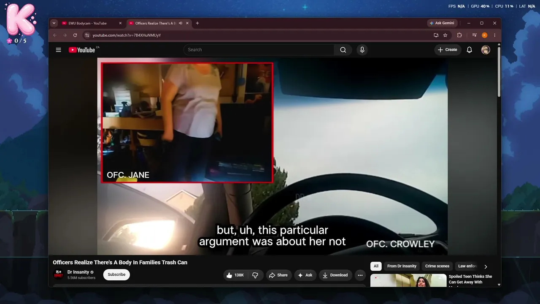Open a new browser tab

(x=197, y=23)
